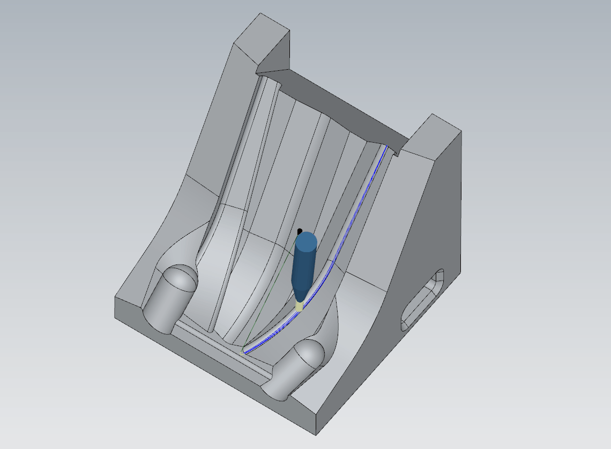Select the yellow cutter tip of the tool
The height and width of the screenshot is (449, 611).
coord(299,306)
